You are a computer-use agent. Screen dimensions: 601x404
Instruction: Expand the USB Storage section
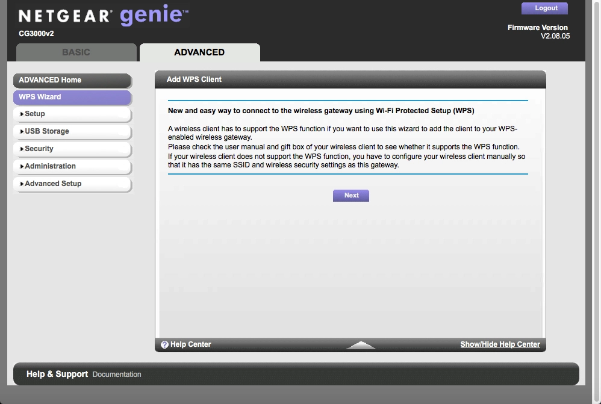pyautogui.click(x=72, y=131)
